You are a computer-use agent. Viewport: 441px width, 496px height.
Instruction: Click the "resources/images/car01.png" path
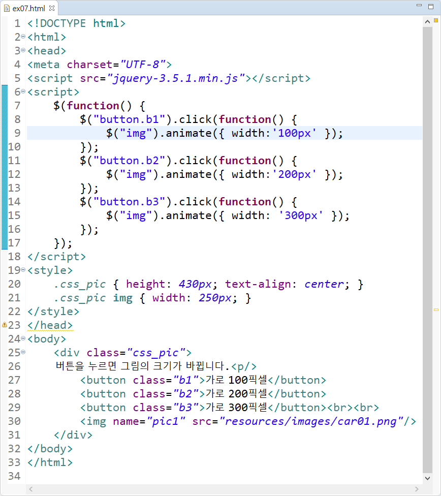click(311, 421)
